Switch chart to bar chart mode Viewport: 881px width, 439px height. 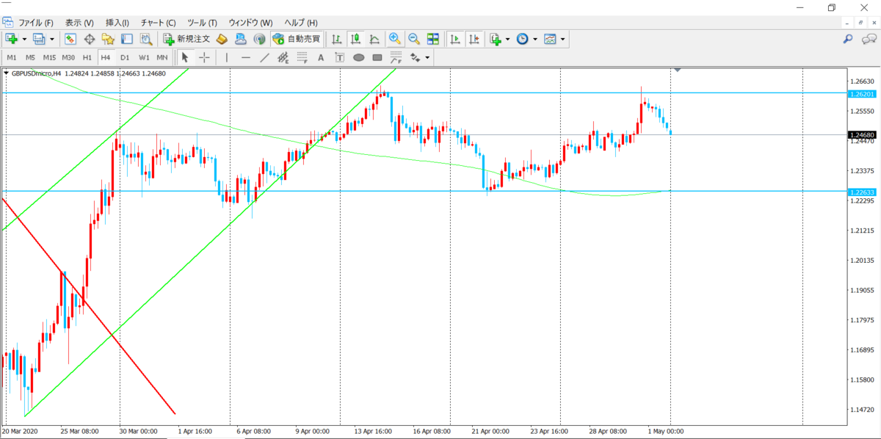pyautogui.click(x=336, y=39)
